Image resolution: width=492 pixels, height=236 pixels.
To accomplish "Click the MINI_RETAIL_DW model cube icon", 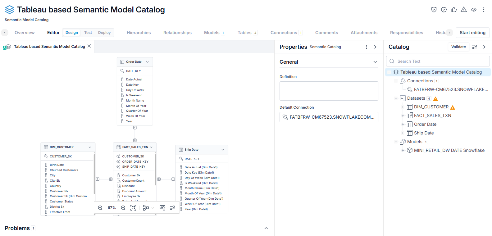I will pos(410,150).
